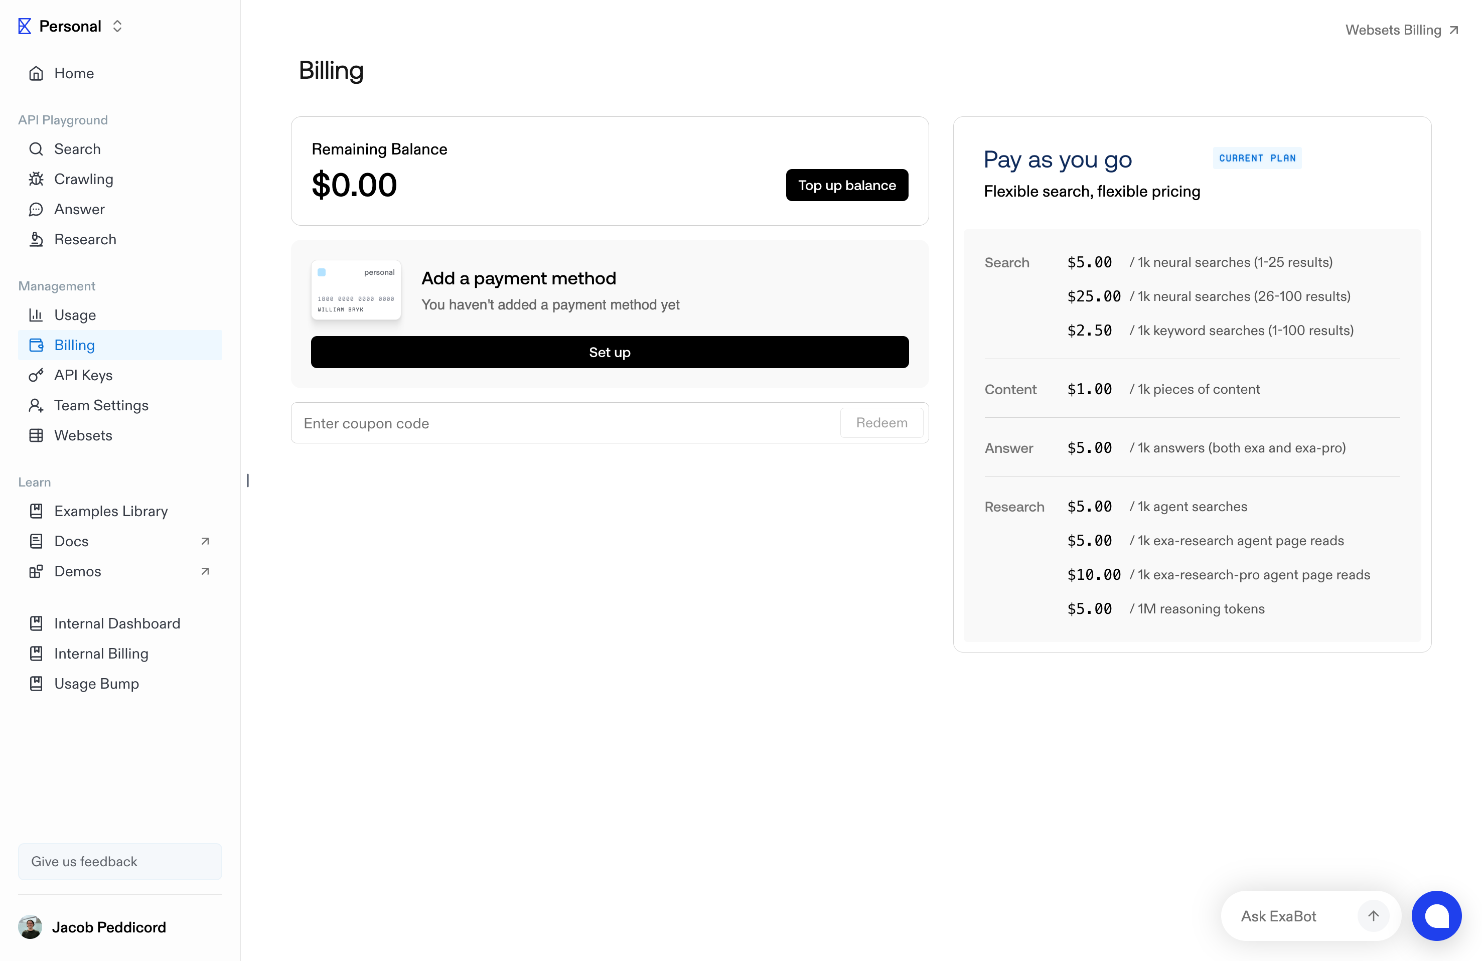Click the Set up payment button
The height and width of the screenshot is (961, 1482).
[x=609, y=352]
